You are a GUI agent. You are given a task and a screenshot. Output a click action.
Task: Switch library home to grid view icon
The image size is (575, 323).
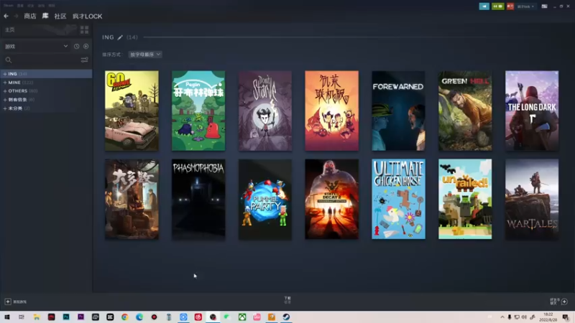(x=84, y=29)
